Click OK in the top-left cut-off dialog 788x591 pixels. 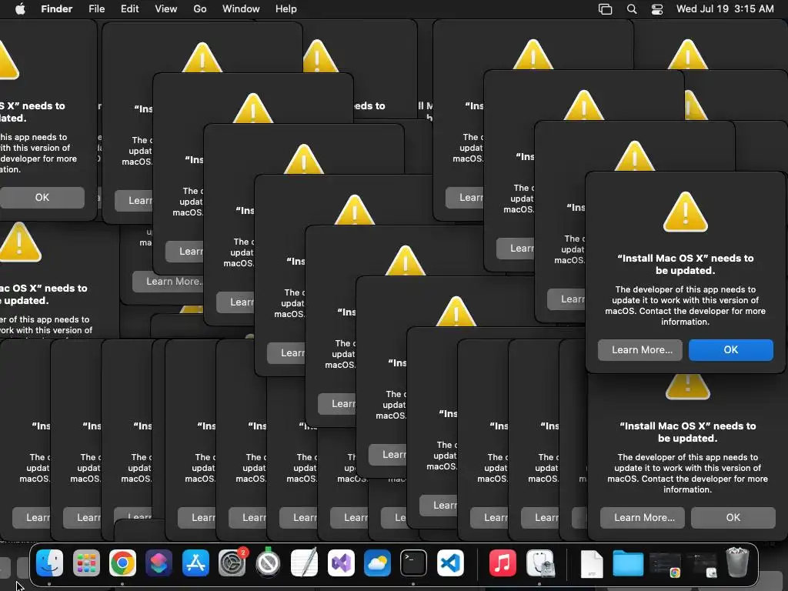42,198
